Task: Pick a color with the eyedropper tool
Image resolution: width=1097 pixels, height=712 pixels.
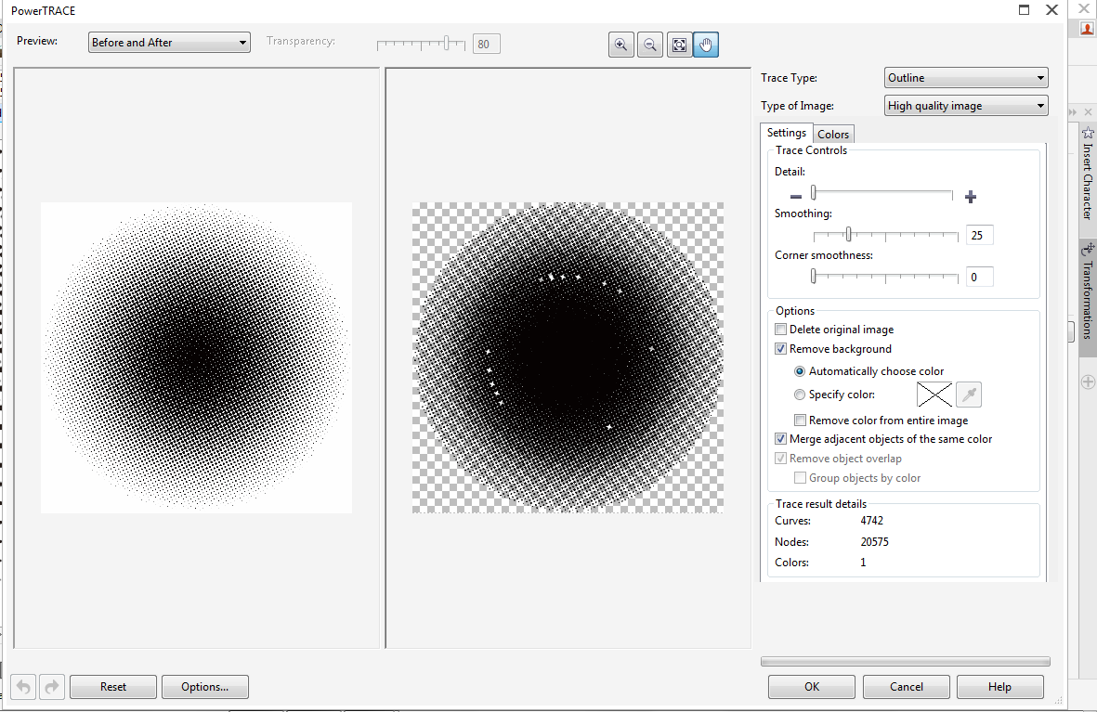Action: [968, 395]
